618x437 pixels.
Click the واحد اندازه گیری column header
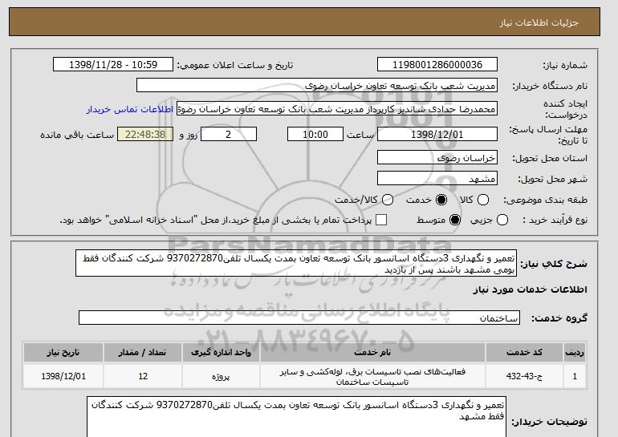(221, 352)
